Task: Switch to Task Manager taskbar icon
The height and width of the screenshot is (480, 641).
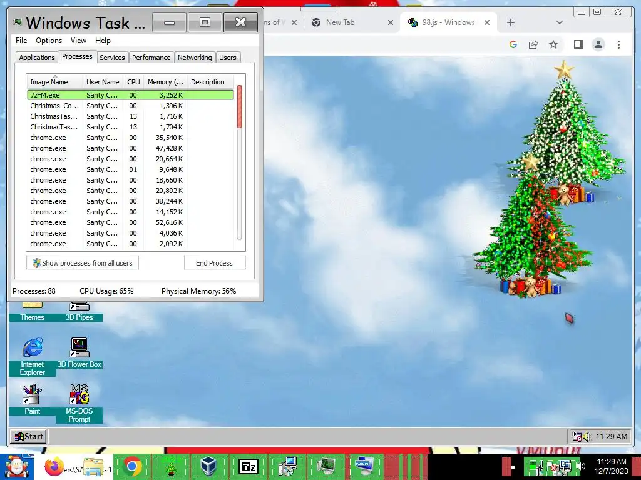Action: [326, 466]
